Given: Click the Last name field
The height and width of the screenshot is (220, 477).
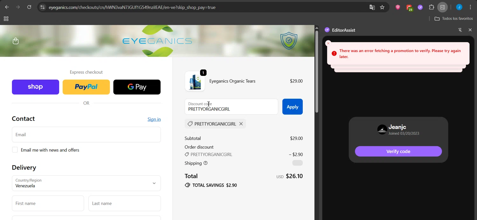Looking at the screenshot, I should point(125,203).
